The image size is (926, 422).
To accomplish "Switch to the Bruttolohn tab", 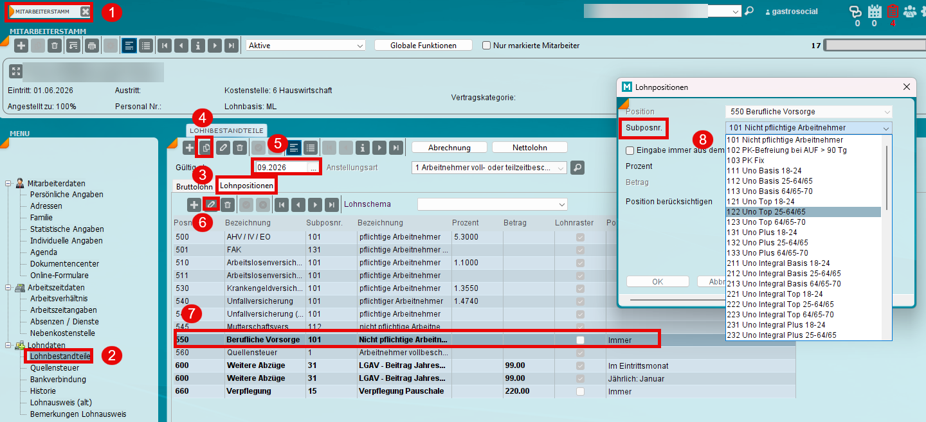I will coord(194,186).
